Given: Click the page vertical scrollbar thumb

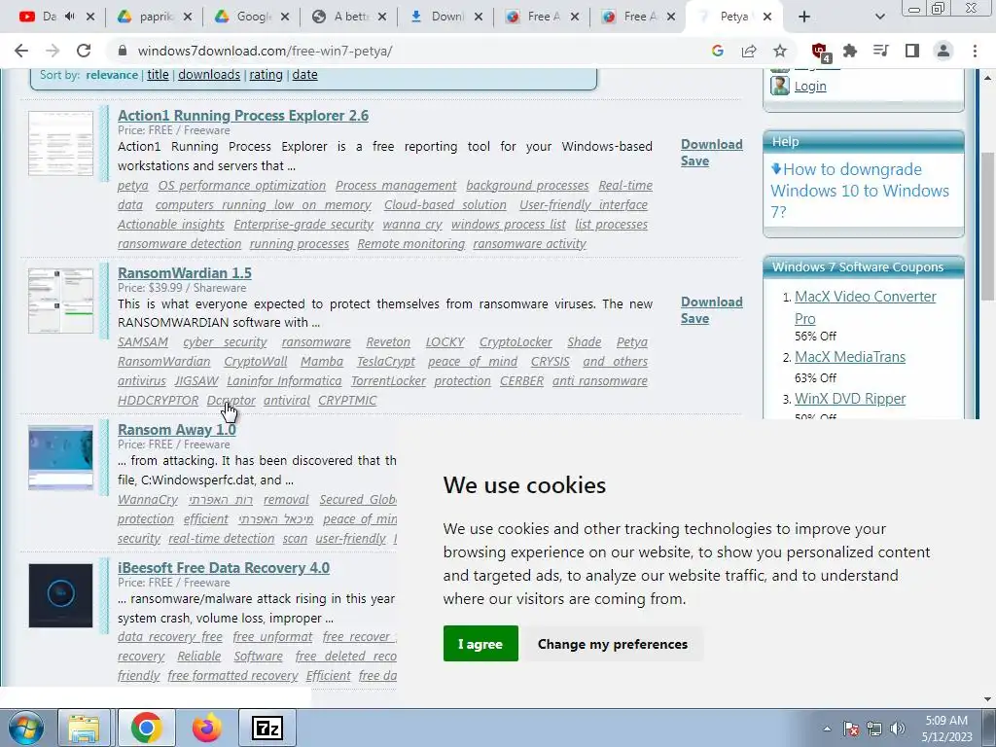Looking at the screenshot, I should pyautogui.click(x=988, y=226).
